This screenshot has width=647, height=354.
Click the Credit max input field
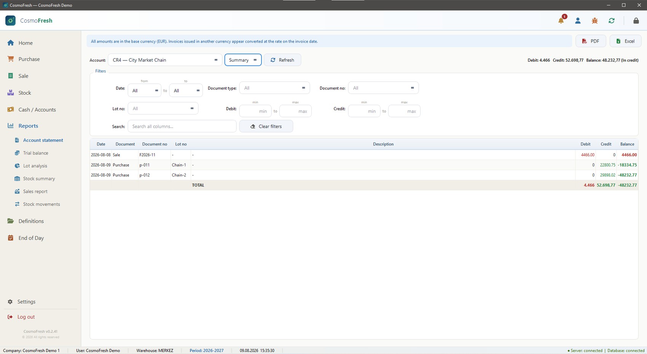(404, 111)
